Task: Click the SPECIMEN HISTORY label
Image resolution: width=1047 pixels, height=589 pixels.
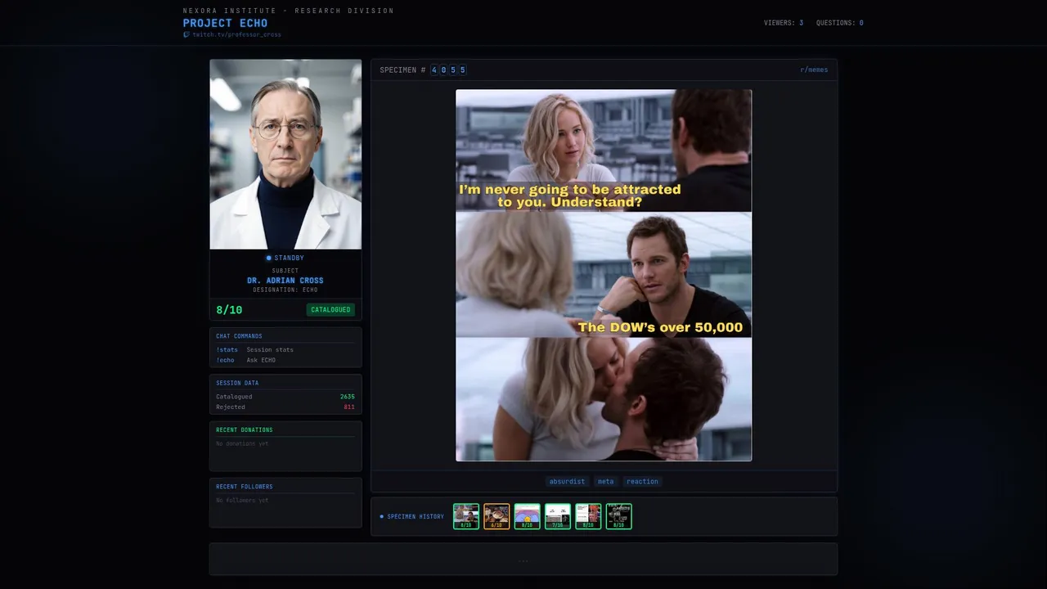Action: [x=416, y=517]
